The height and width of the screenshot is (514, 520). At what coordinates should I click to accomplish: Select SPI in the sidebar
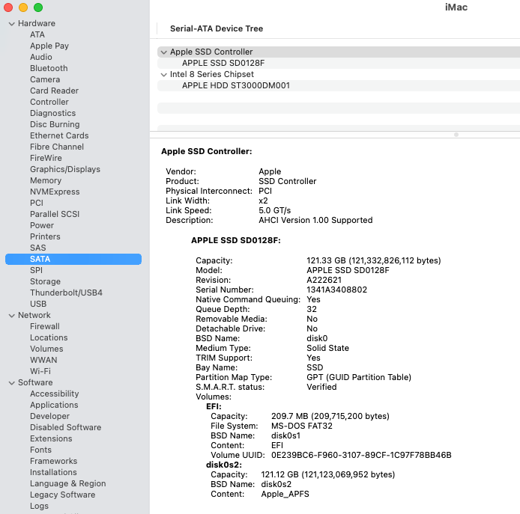click(36, 270)
